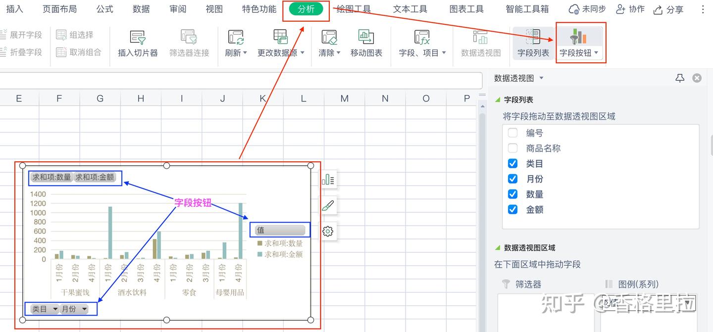The height and width of the screenshot is (332, 713).
Task: Click the Fields, Items icon
Action: tap(422, 37)
